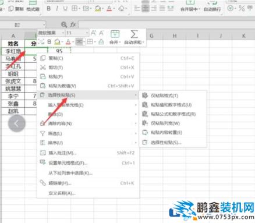Click the currency format icon in ribbon

pos(231,9)
